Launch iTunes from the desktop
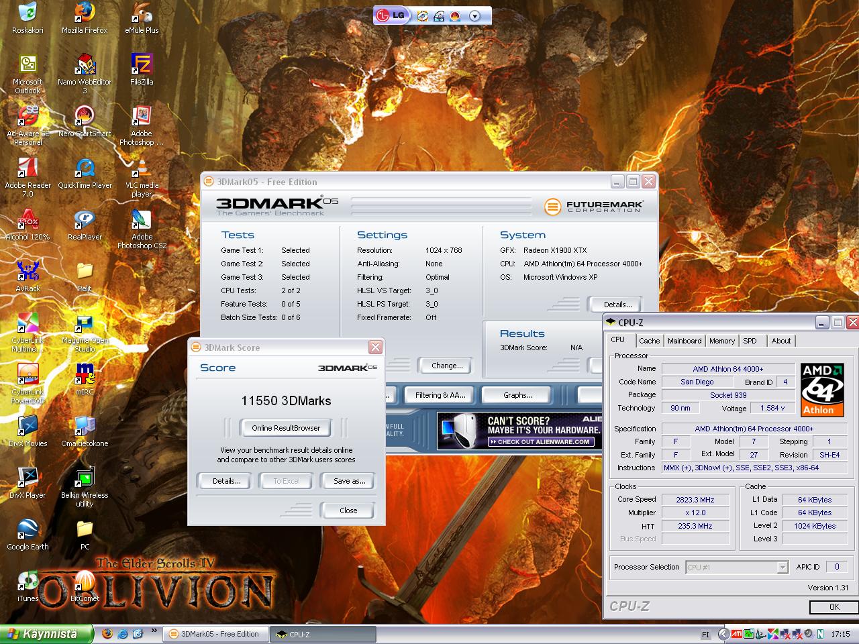Image resolution: width=859 pixels, height=644 pixels. coord(28,586)
